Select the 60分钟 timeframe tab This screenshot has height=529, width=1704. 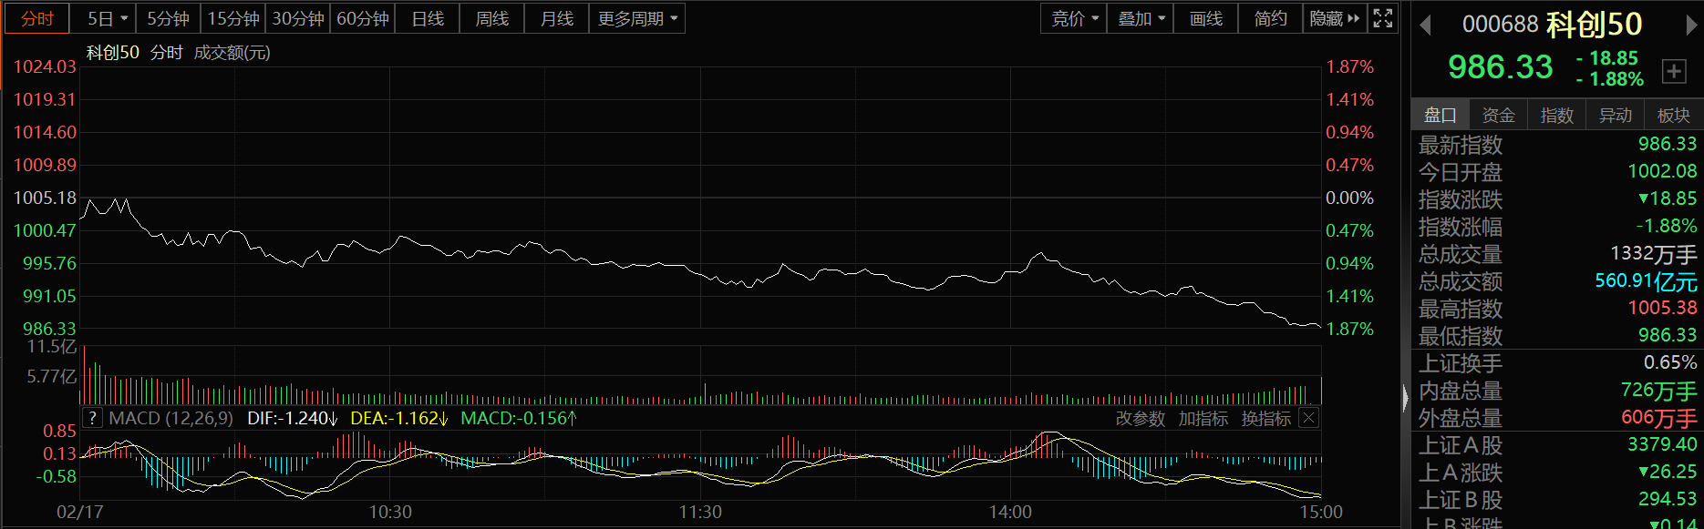[x=362, y=18]
